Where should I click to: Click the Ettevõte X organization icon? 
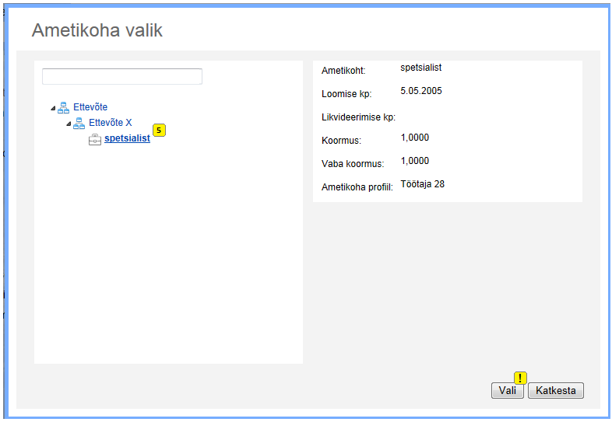click(x=79, y=124)
